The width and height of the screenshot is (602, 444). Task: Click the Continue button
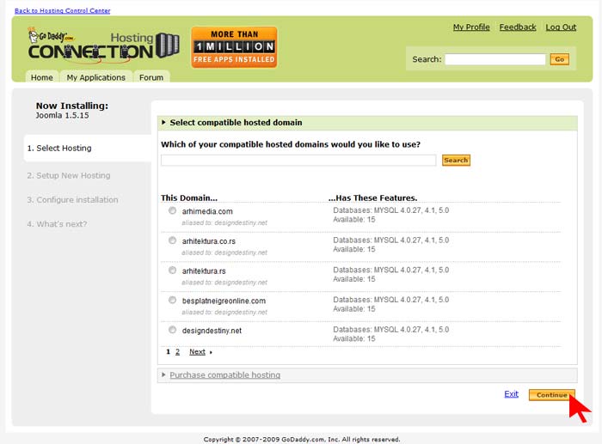[552, 395]
